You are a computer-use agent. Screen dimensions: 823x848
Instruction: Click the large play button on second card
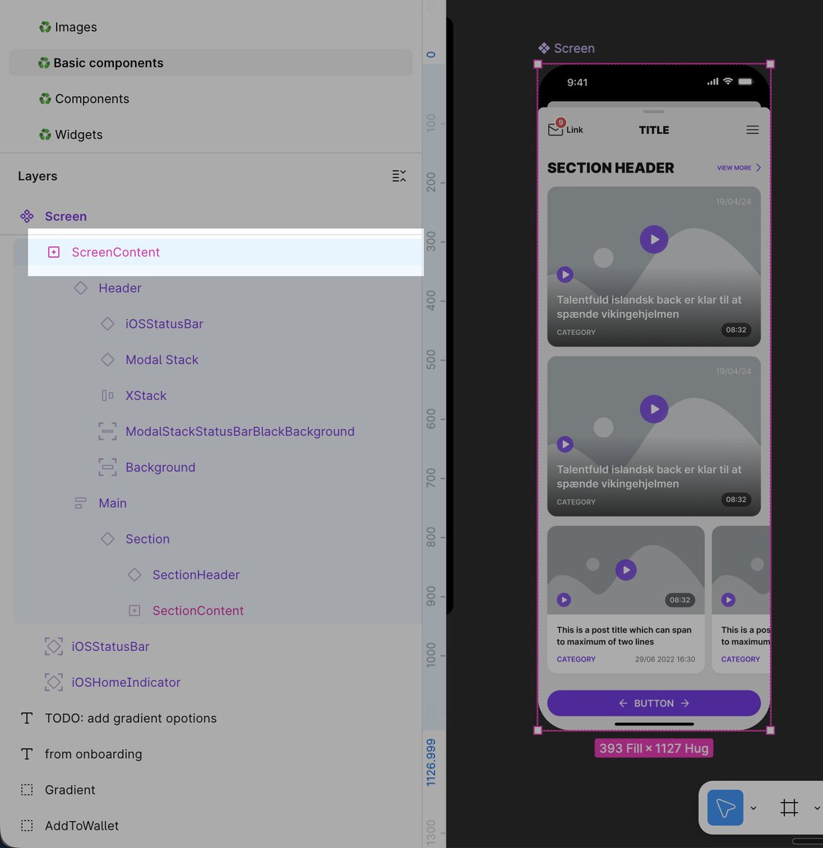tap(654, 409)
